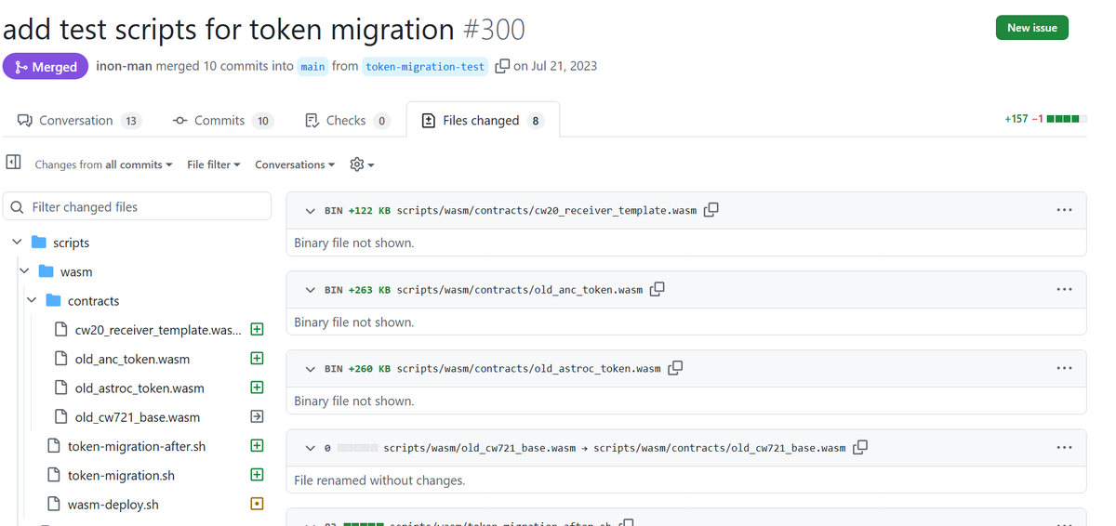Click renamed-file icon beside old_cw721_base.wasm in tree

coord(258,416)
